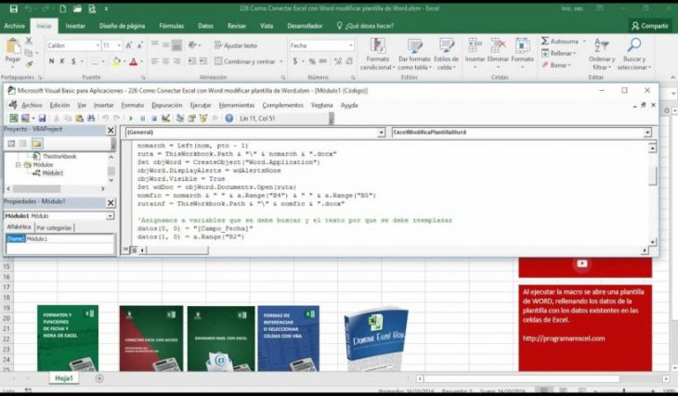
Task: Run the macro with green play icon
Action: coord(131,119)
